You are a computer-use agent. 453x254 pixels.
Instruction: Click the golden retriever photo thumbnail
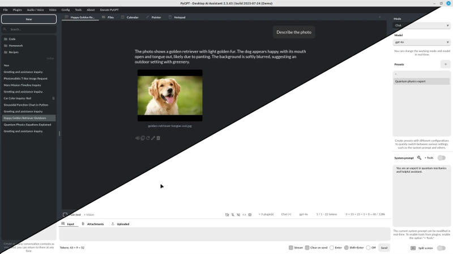pos(170,95)
